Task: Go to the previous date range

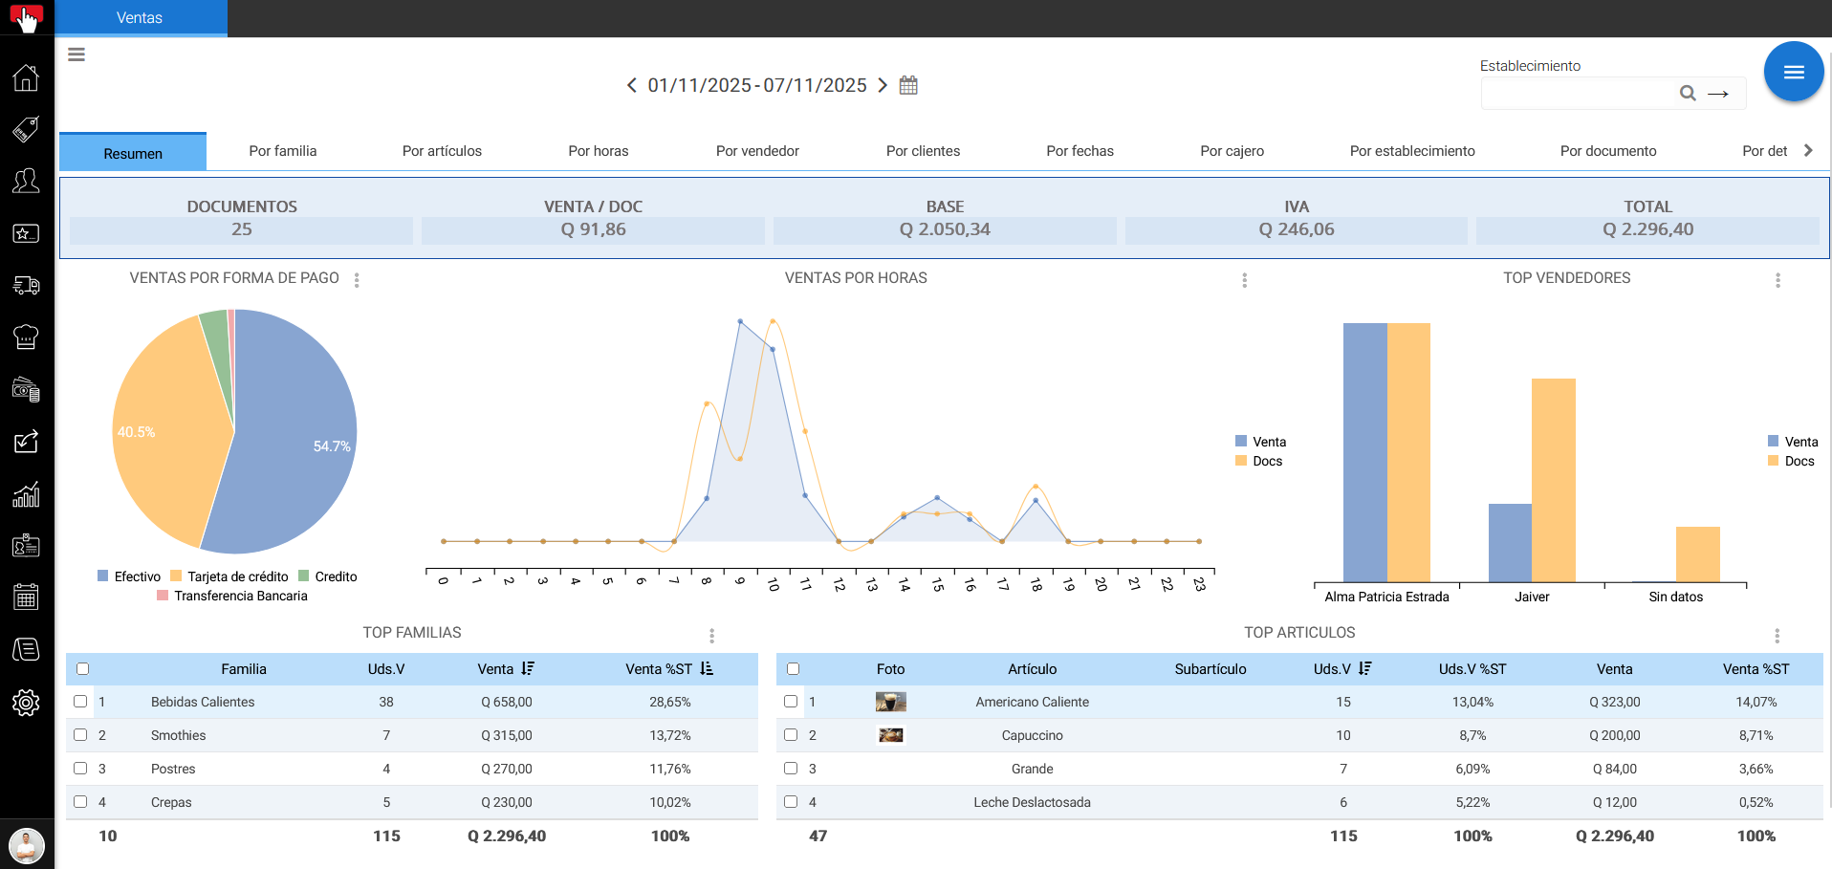Action: (x=632, y=85)
